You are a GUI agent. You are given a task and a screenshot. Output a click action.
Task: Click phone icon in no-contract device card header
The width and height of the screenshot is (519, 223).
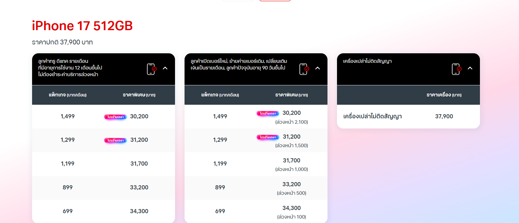tap(456, 69)
